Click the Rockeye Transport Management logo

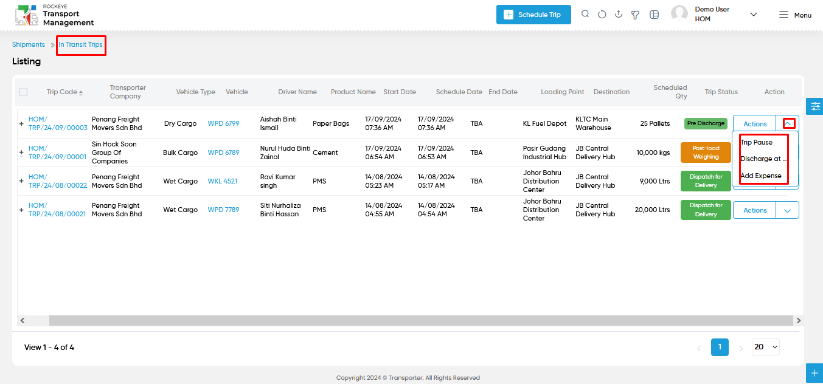[55, 15]
